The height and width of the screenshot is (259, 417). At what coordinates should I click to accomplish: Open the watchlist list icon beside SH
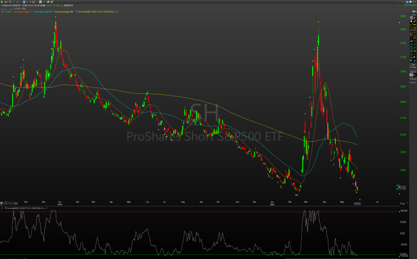10,2
